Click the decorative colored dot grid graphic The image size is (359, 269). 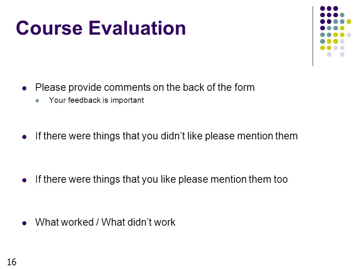coord(335,31)
